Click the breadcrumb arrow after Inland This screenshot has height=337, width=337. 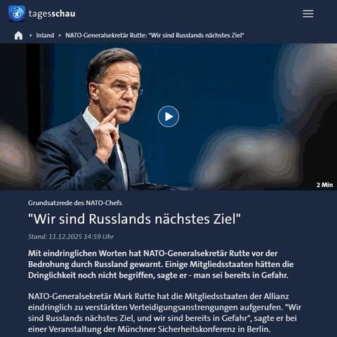[60, 35]
